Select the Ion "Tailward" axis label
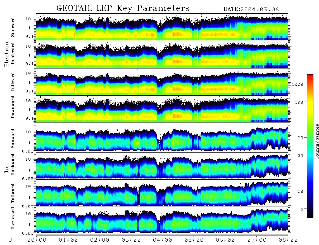The height and width of the screenshot is (245, 319). (13, 193)
